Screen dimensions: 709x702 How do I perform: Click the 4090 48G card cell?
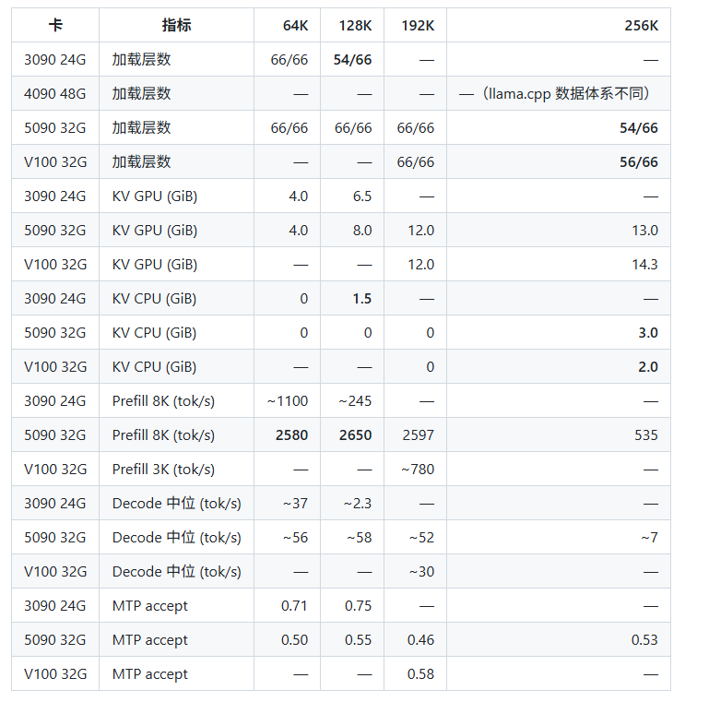coord(54,93)
